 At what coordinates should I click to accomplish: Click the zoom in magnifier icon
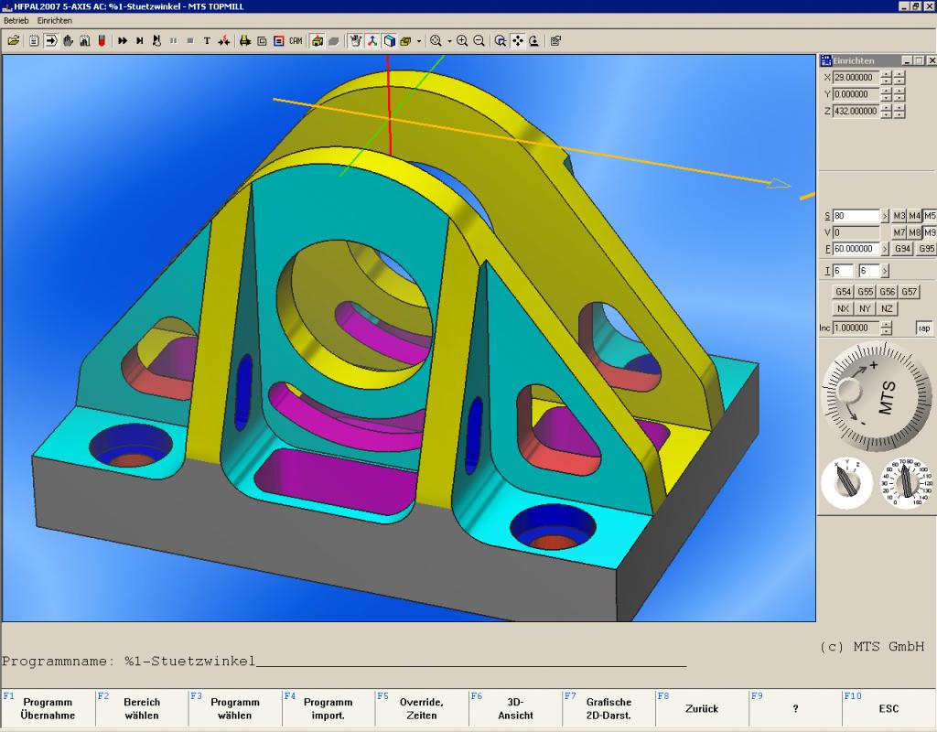pos(462,40)
